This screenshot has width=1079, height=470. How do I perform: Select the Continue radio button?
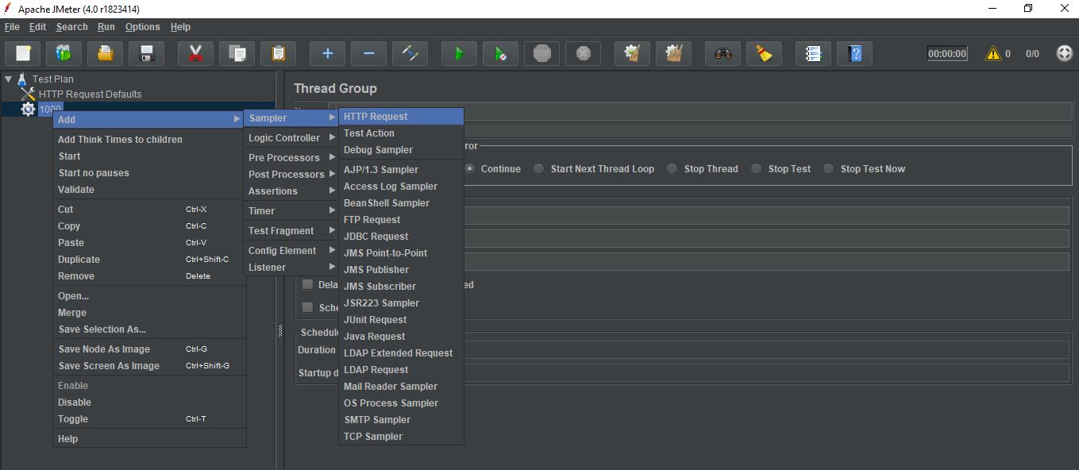click(x=470, y=169)
